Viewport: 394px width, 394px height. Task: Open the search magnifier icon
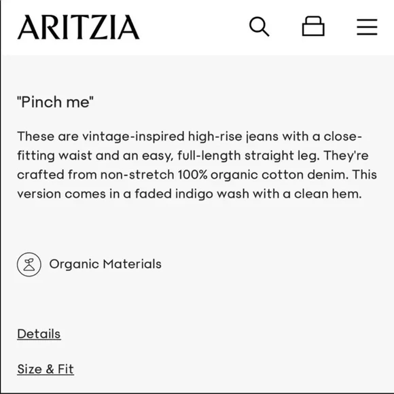(259, 26)
